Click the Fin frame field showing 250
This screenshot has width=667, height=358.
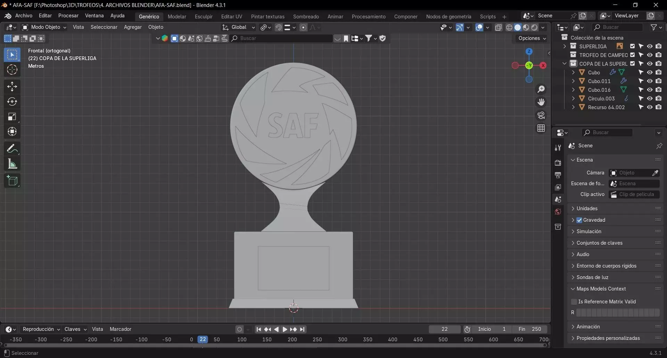tap(529, 329)
